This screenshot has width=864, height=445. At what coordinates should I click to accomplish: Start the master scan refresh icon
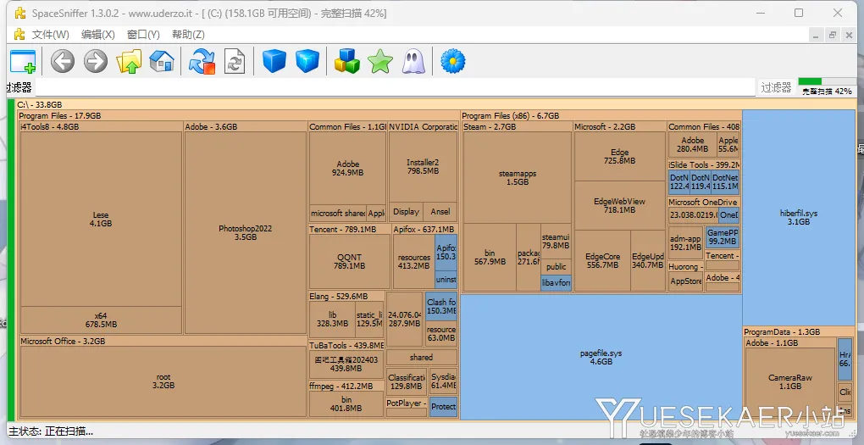coord(202,61)
